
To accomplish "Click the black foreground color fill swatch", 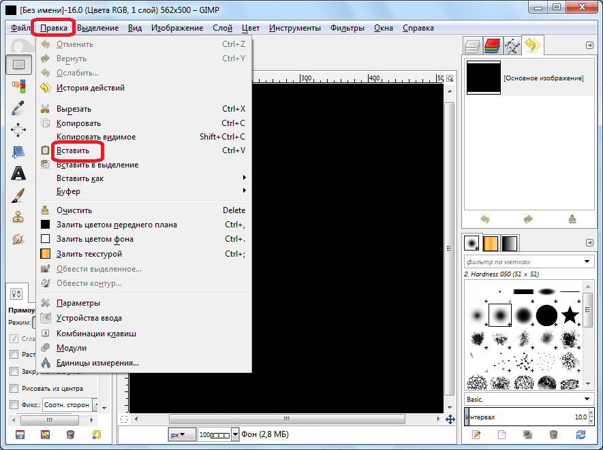I will (46, 225).
